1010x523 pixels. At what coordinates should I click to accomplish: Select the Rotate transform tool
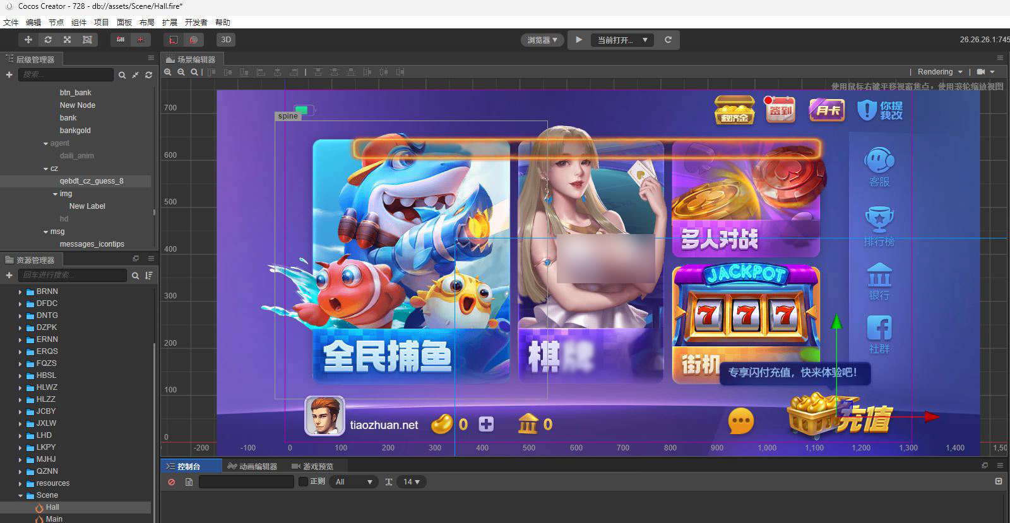coord(47,40)
